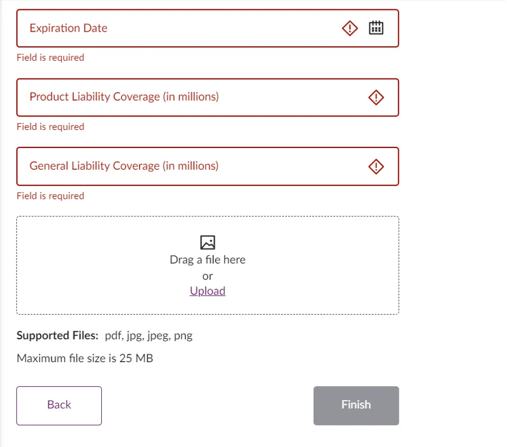Click the "or" text in the upload area
This screenshot has height=447, width=507.
pos(207,276)
